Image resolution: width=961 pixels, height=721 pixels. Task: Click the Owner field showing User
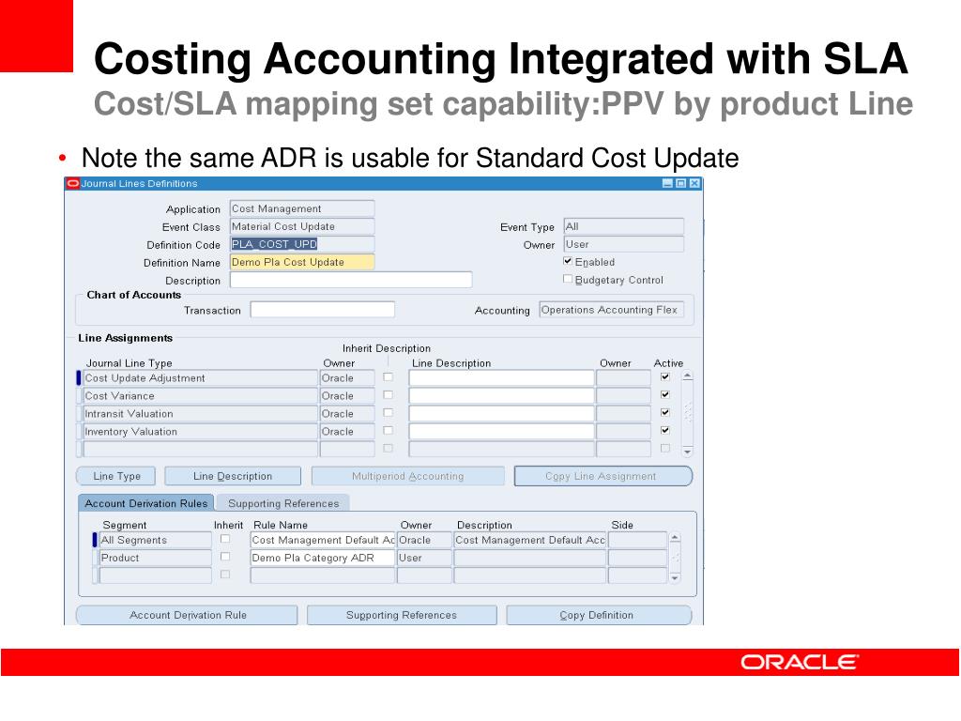pos(623,245)
